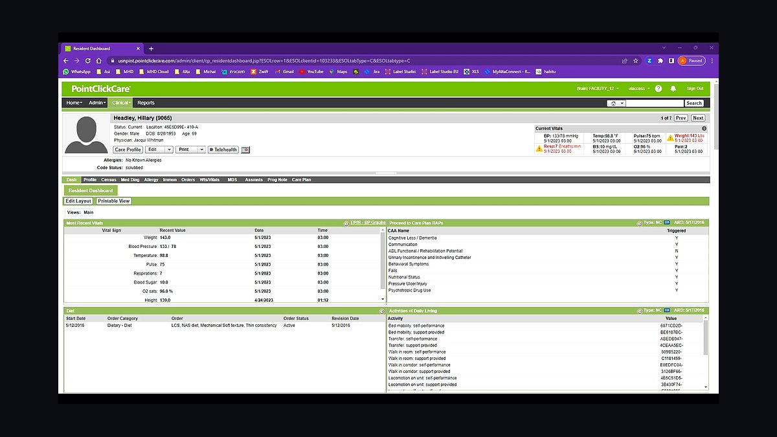Switch to the Census tab

click(109, 180)
